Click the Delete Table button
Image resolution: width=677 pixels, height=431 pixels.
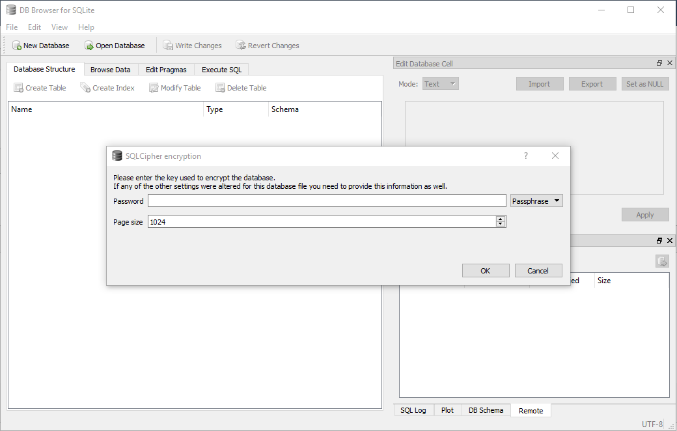241,88
